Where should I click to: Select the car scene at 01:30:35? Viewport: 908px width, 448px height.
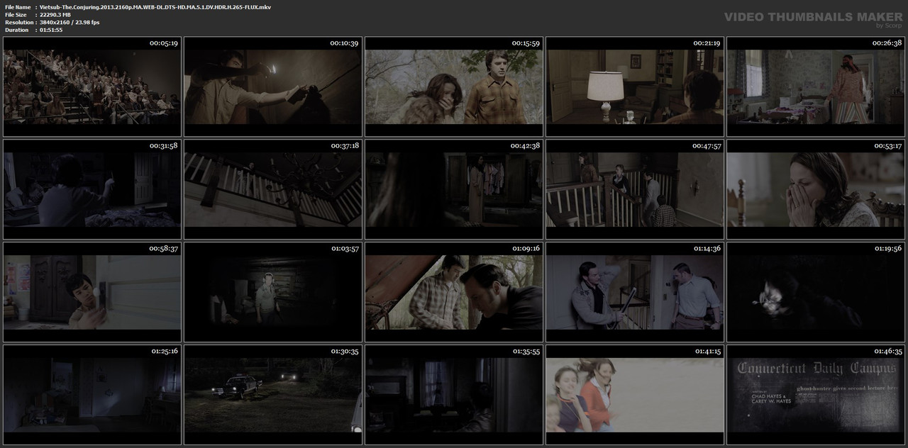pos(273,395)
